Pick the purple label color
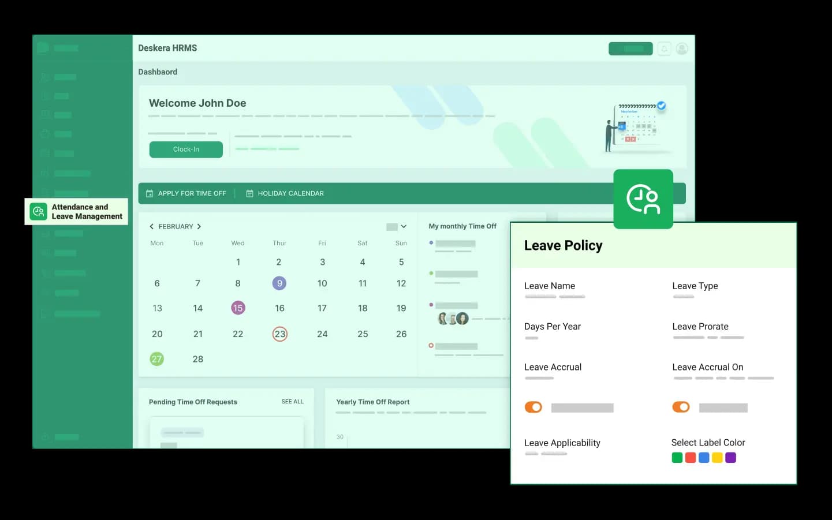 pyautogui.click(x=731, y=458)
